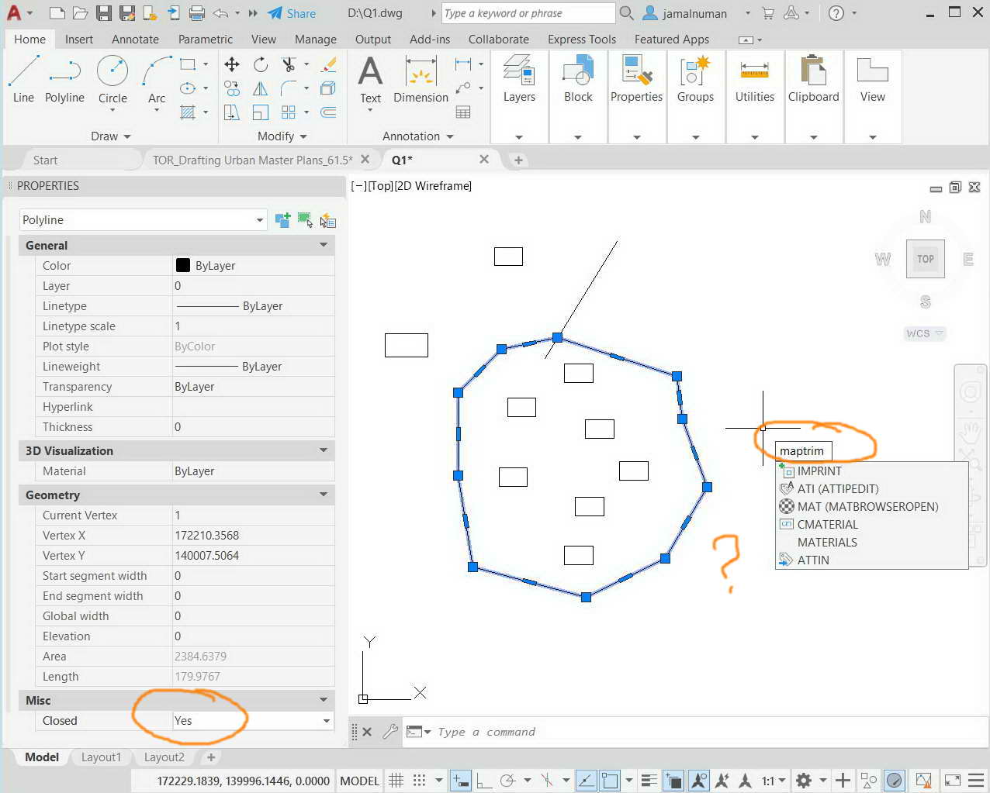Toggle ortho mode in the status bar

coord(484,781)
